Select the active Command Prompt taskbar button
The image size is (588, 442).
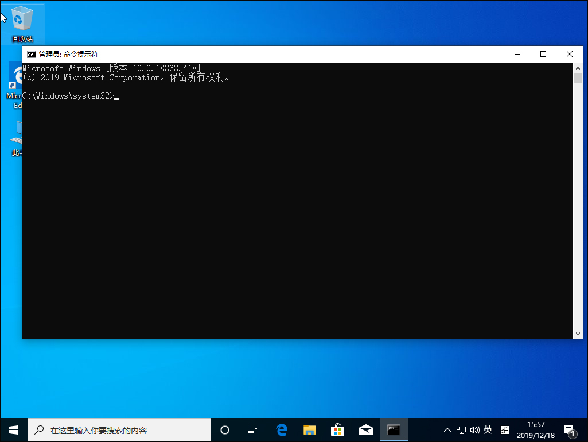pos(394,429)
